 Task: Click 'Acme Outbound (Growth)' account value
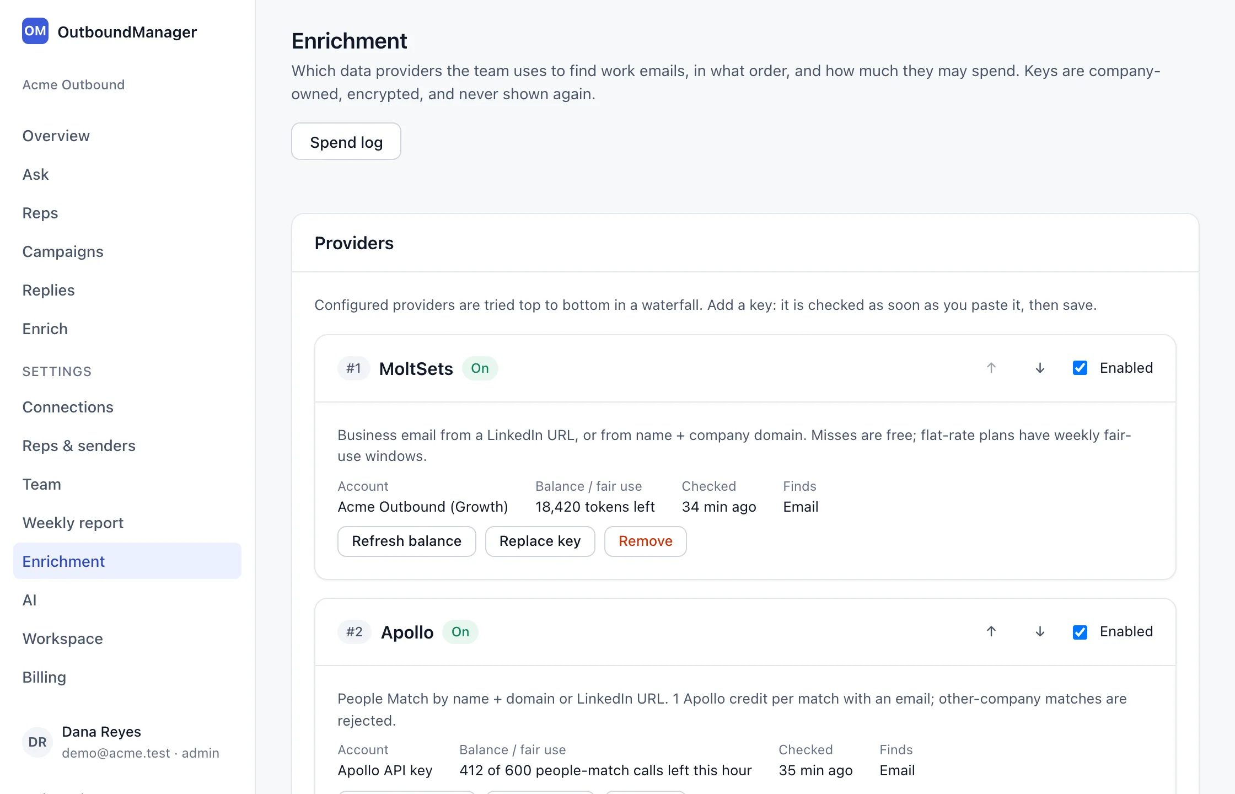pos(423,507)
